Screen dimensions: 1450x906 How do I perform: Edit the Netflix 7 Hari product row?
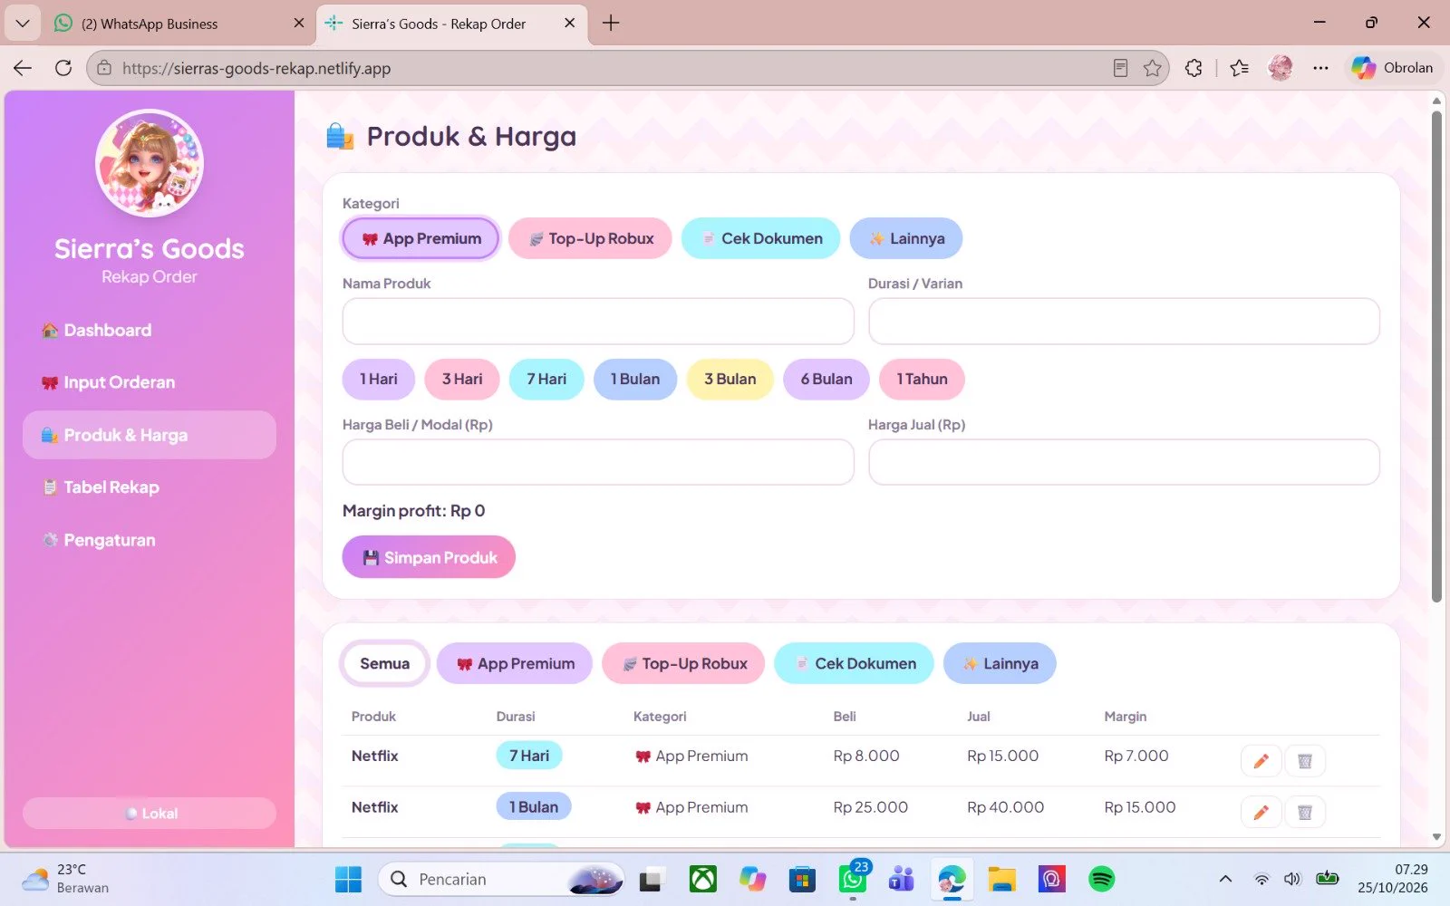(1261, 761)
